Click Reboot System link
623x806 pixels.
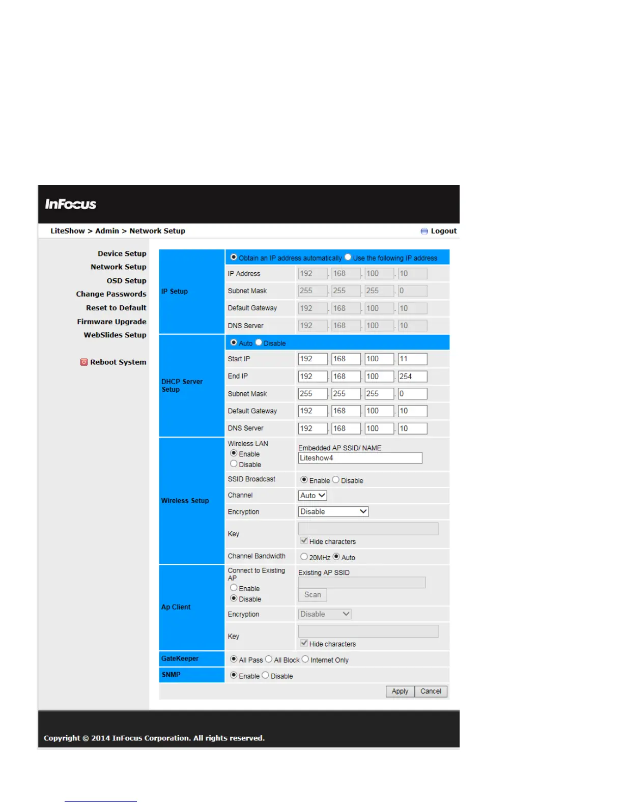[118, 362]
